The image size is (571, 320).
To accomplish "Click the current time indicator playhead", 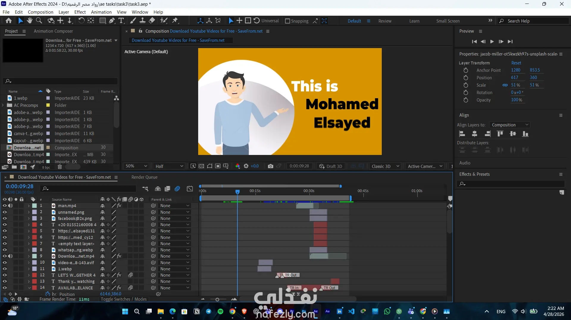I will (x=237, y=192).
